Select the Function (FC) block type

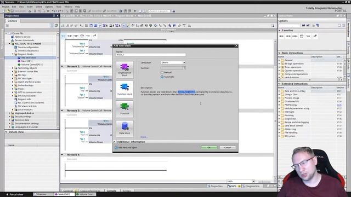(x=124, y=109)
